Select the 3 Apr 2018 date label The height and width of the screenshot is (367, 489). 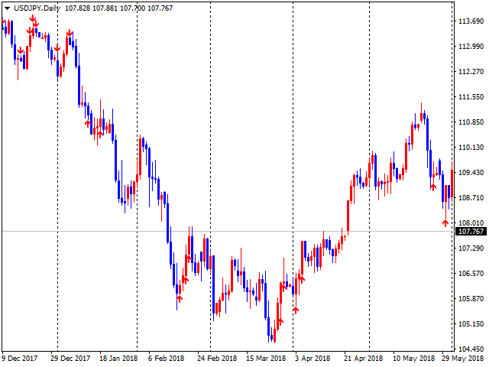point(313,359)
